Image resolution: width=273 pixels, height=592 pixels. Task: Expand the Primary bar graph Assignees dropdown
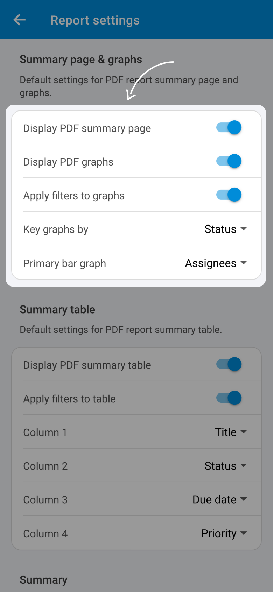point(216,263)
